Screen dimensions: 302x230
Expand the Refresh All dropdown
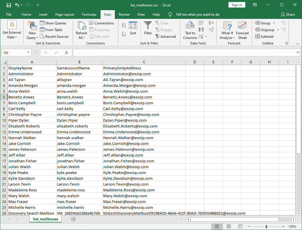[82, 38]
